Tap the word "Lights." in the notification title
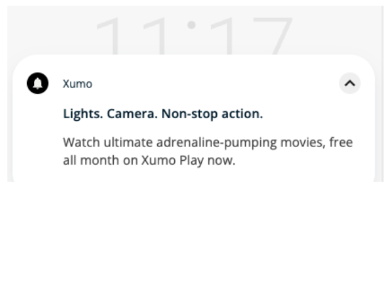Image resolution: width=386 pixels, height=298 pixels. tap(79, 114)
